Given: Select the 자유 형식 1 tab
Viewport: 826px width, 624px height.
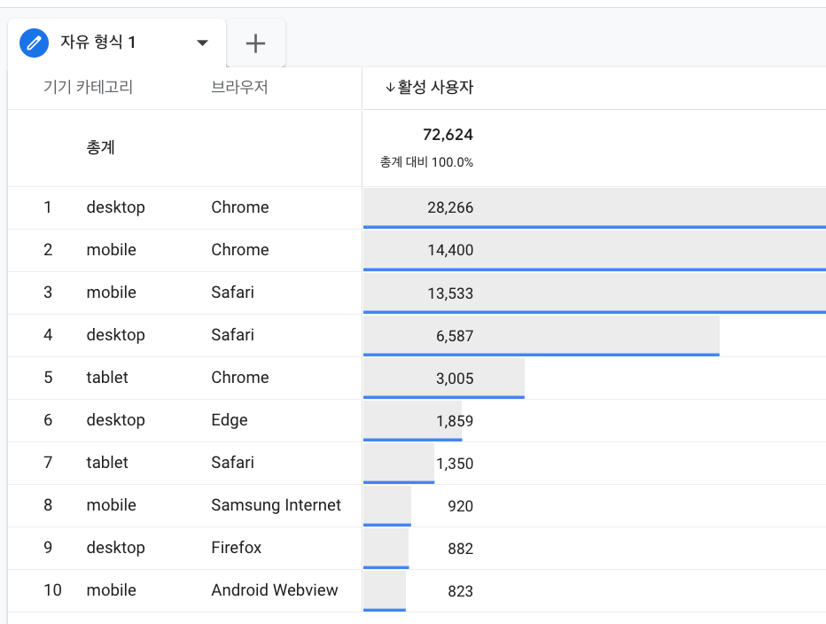Looking at the screenshot, I should (x=117, y=43).
